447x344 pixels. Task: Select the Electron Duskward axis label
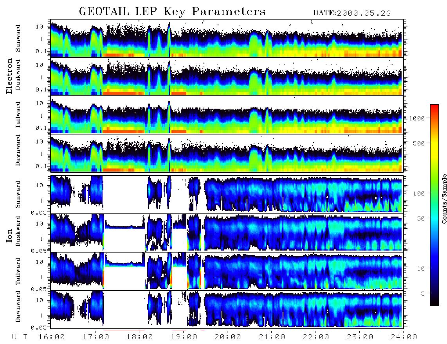click(18, 75)
